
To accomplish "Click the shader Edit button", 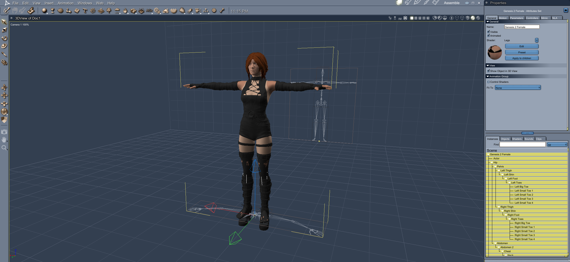I will point(522,46).
